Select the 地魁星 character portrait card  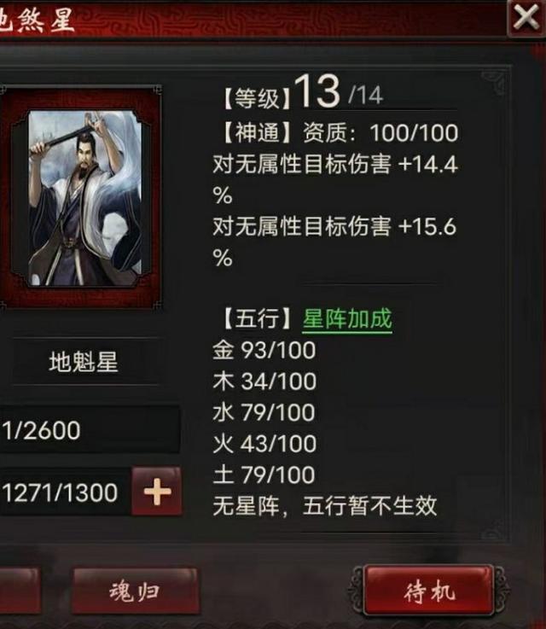click(x=84, y=198)
